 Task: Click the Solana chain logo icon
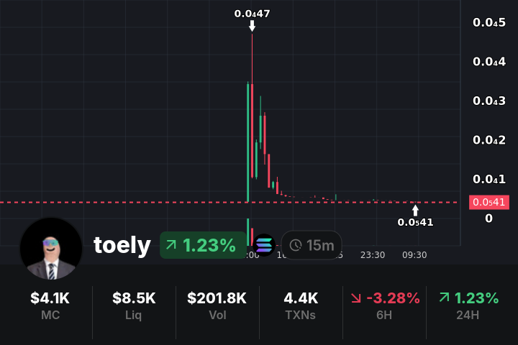[265, 246]
